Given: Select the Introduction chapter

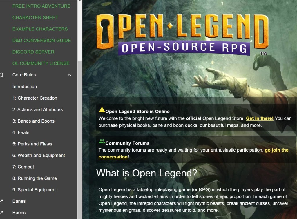Looking at the screenshot, I should click(x=25, y=87).
